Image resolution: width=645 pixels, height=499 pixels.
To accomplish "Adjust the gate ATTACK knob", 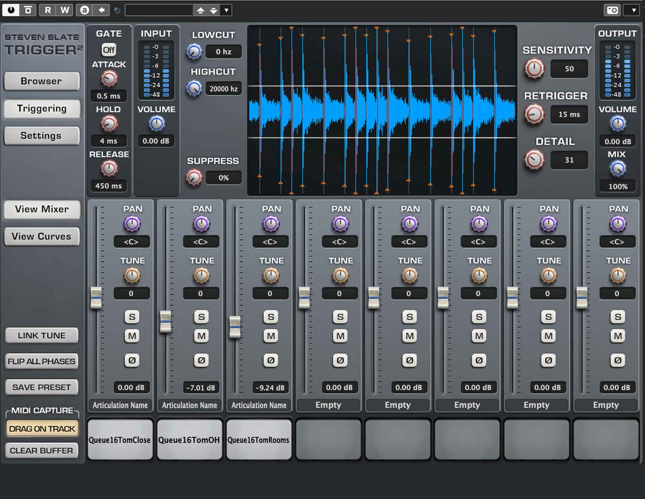I will (x=109, y=79).
